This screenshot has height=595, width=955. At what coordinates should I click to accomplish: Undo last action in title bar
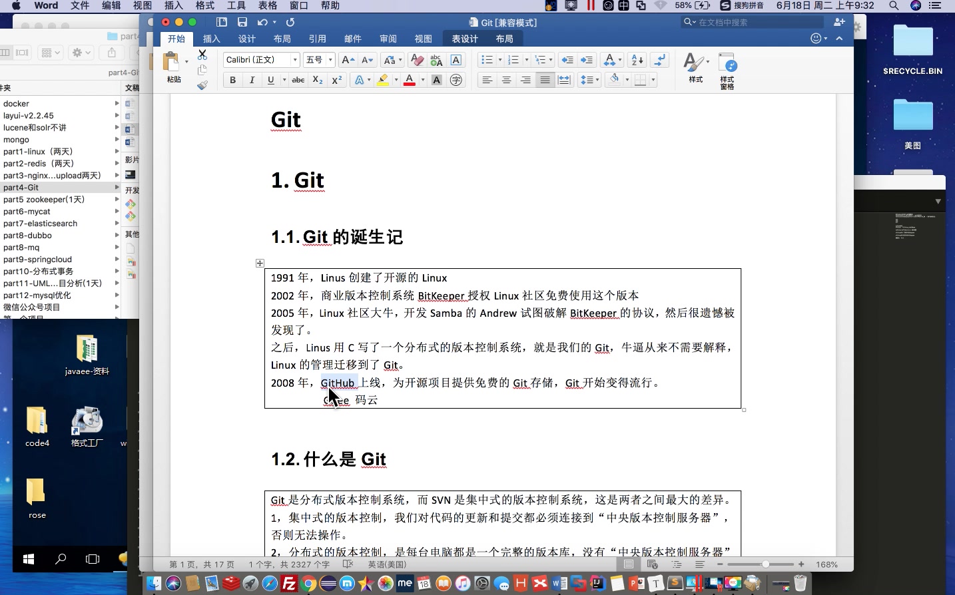[x=262, y=22]
